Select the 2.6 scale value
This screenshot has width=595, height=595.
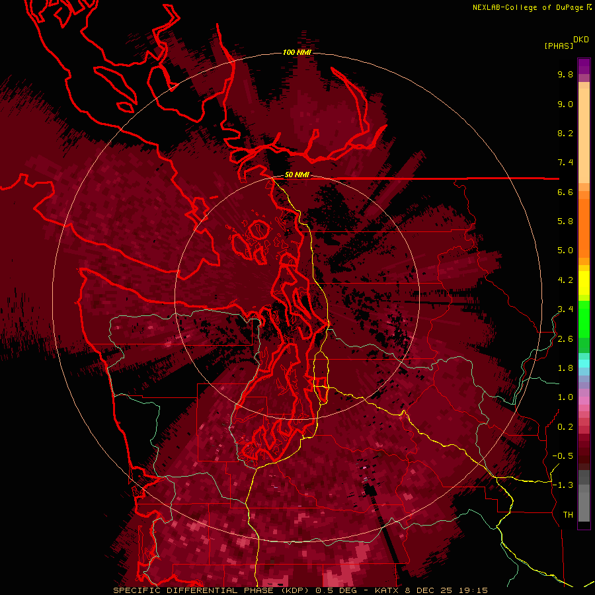pyautogui.click(x=565, y=339)
